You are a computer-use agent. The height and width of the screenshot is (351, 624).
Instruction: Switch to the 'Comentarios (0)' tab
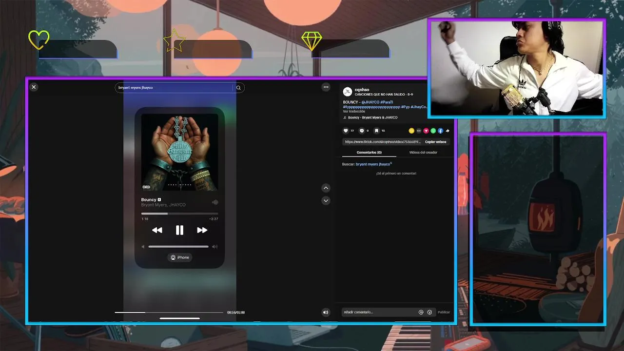point(369,153)
